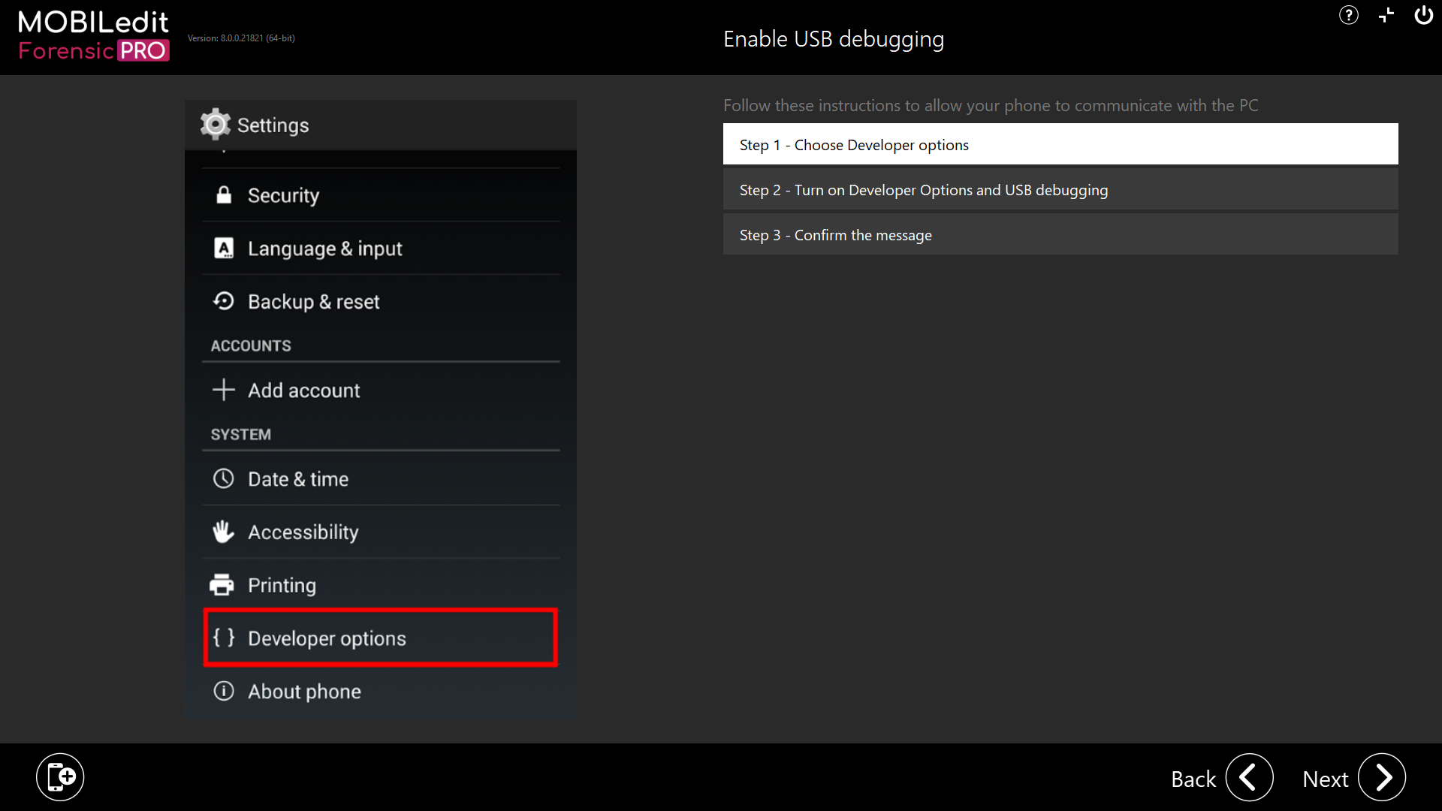This screenshot has height=811, width=1442.
Task: Click the Developer options braces icon
Action: coord(224,638)
